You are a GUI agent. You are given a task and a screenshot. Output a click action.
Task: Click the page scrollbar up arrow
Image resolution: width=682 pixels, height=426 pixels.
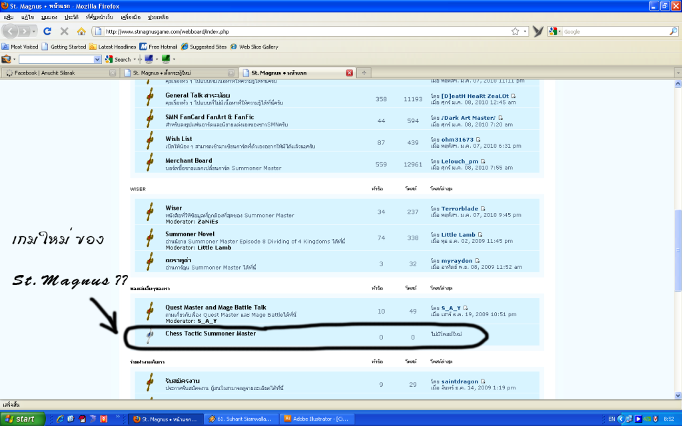point(678,83)
